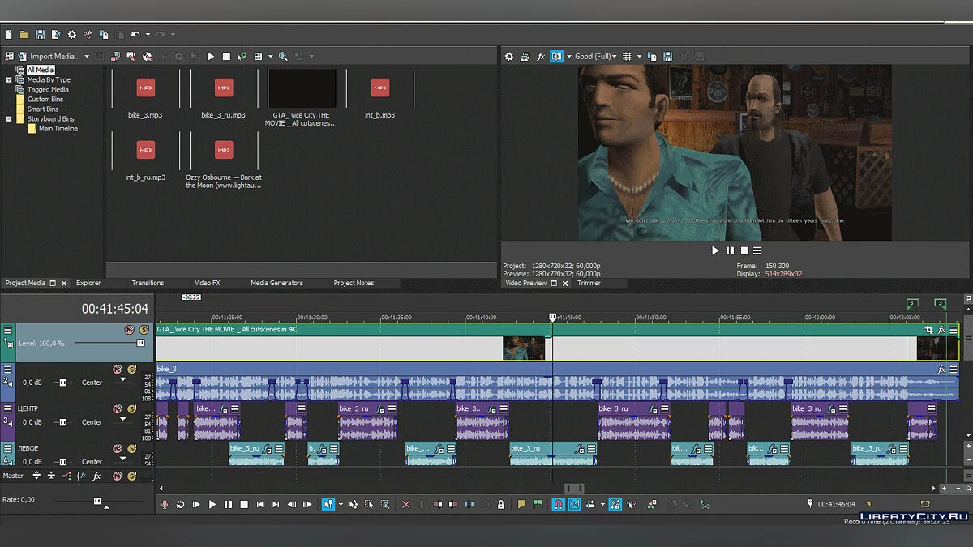Click the Save project icon in top toolbar

40,35
